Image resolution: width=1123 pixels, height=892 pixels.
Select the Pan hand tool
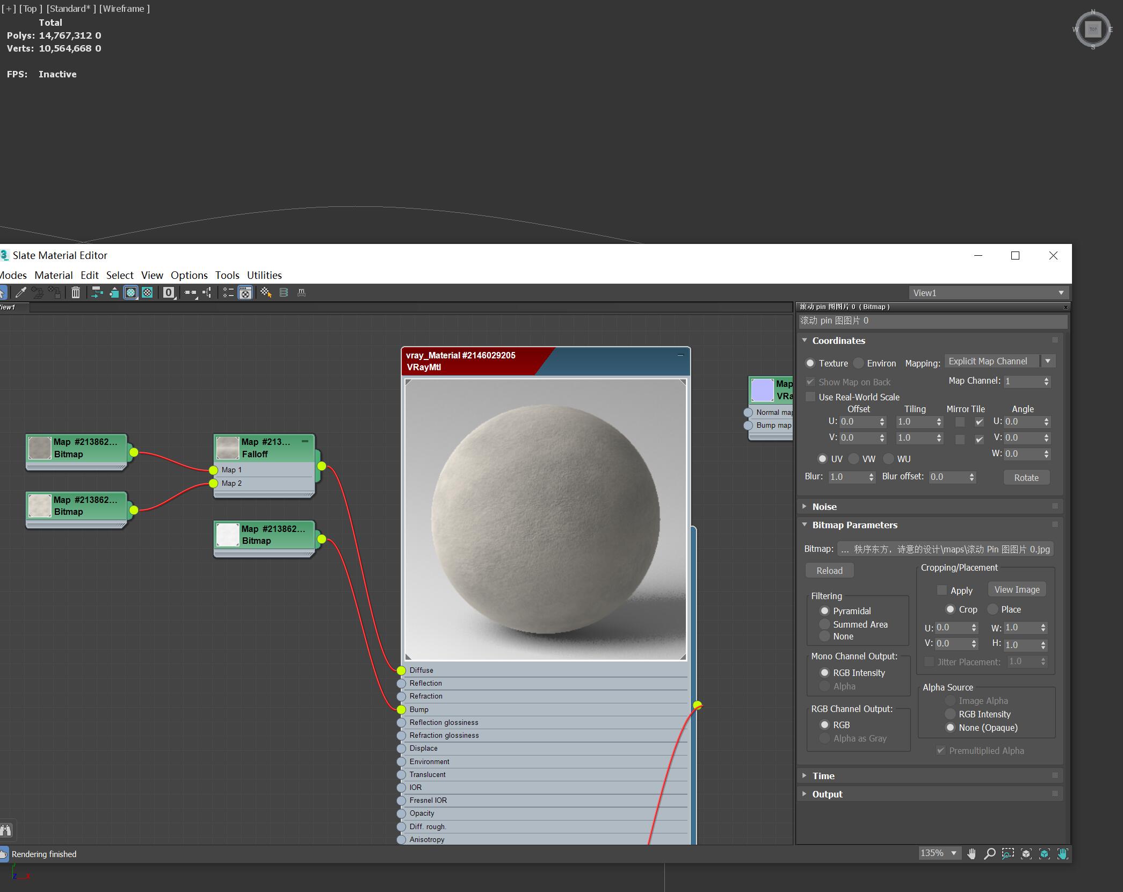point(972,854)
